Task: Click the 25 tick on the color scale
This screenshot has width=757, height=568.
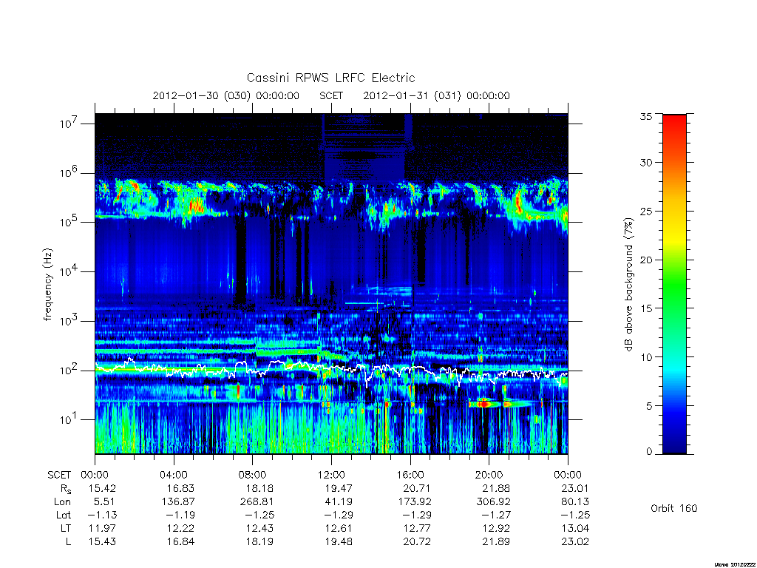Action: [646, 212]
